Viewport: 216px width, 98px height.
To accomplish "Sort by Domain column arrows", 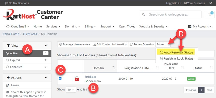I will (114, 67).
